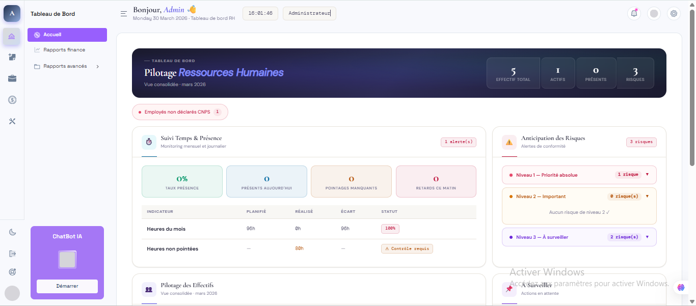Open the briefcase icon in left rail
This screenshot has height=306, width=696.
tap(12, 78)
